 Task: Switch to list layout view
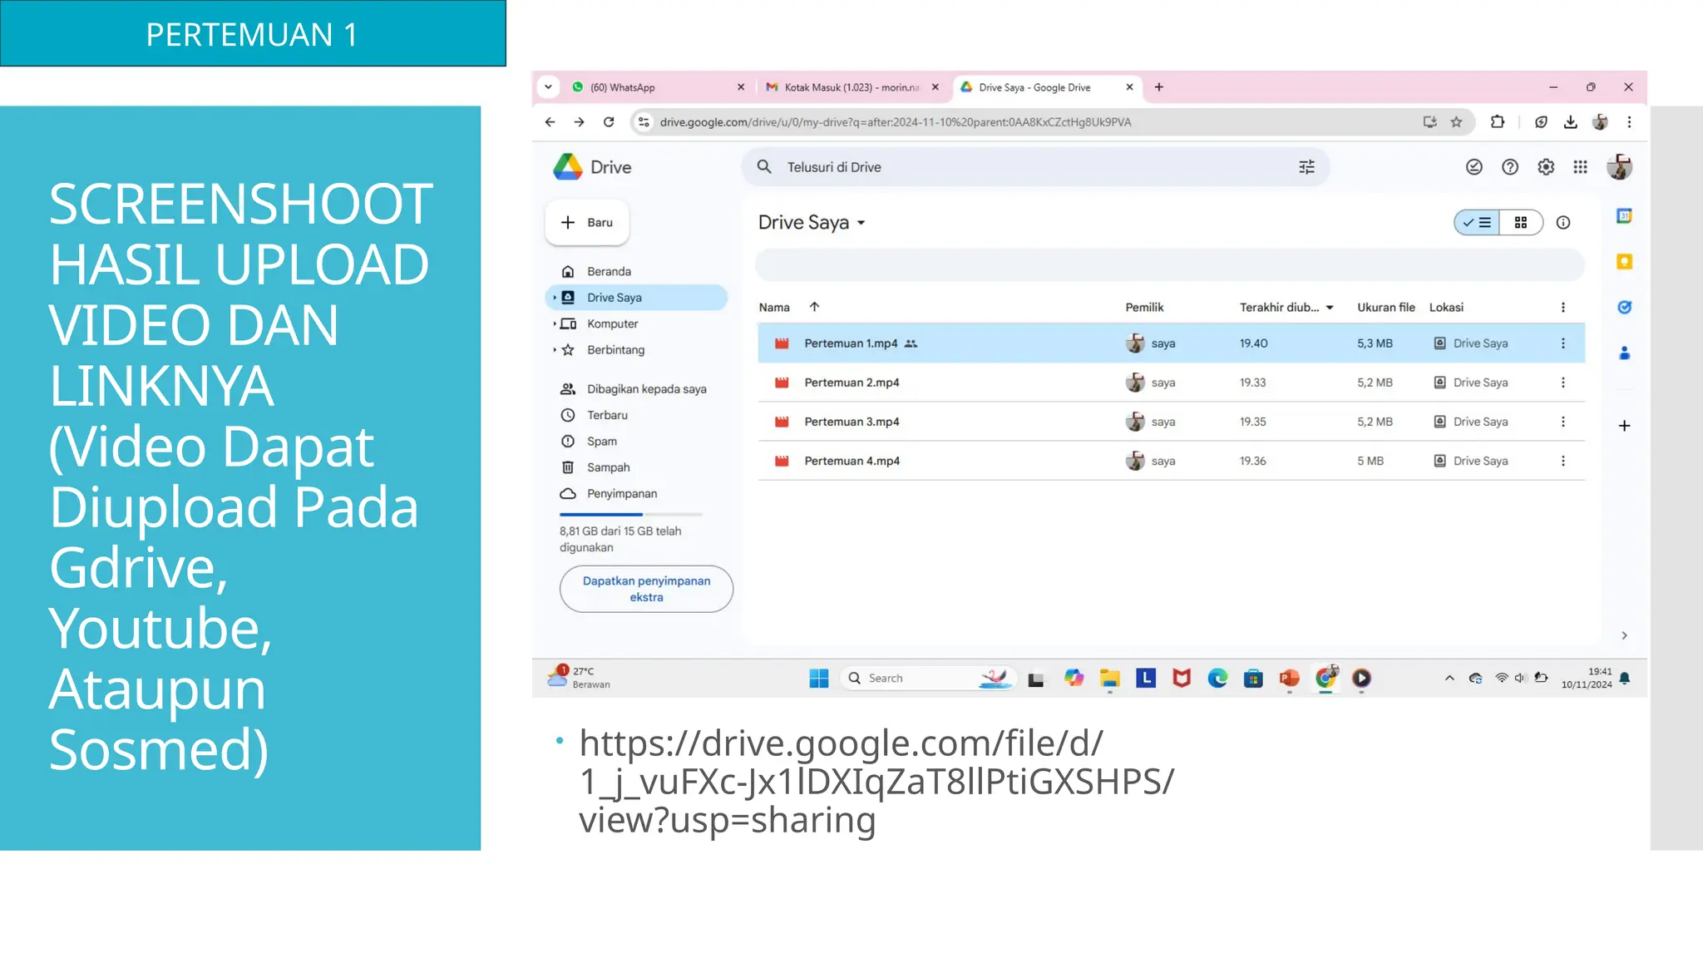click(1478, 223)
